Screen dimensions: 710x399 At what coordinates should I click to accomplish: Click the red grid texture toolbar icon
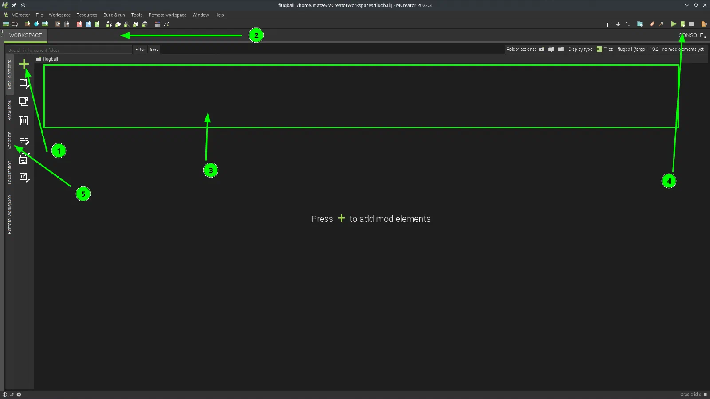pyautogui.click(x=79, y=24)
